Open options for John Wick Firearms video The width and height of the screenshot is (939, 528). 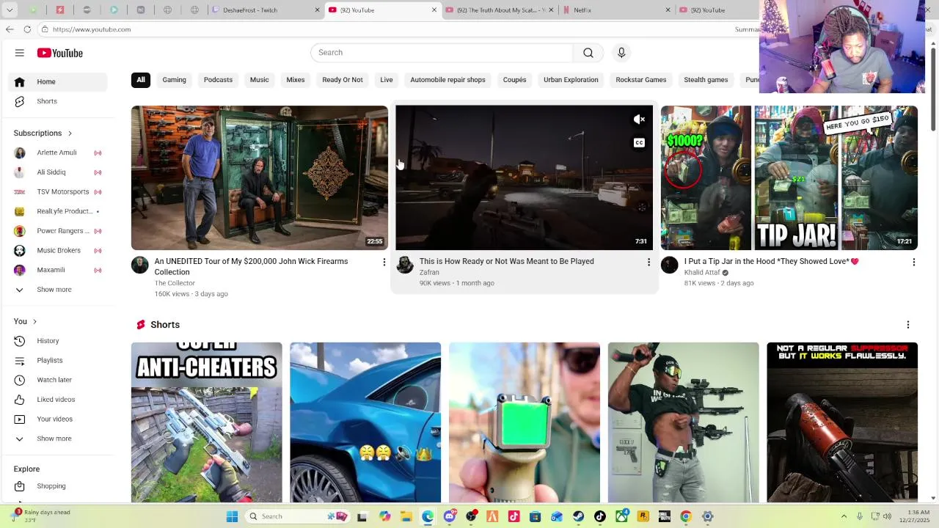[x=384, y=262]
